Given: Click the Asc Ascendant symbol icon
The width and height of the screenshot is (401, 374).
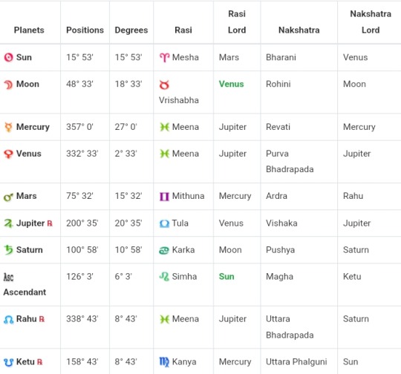Looking at the screenshot, I should [8, 277].
